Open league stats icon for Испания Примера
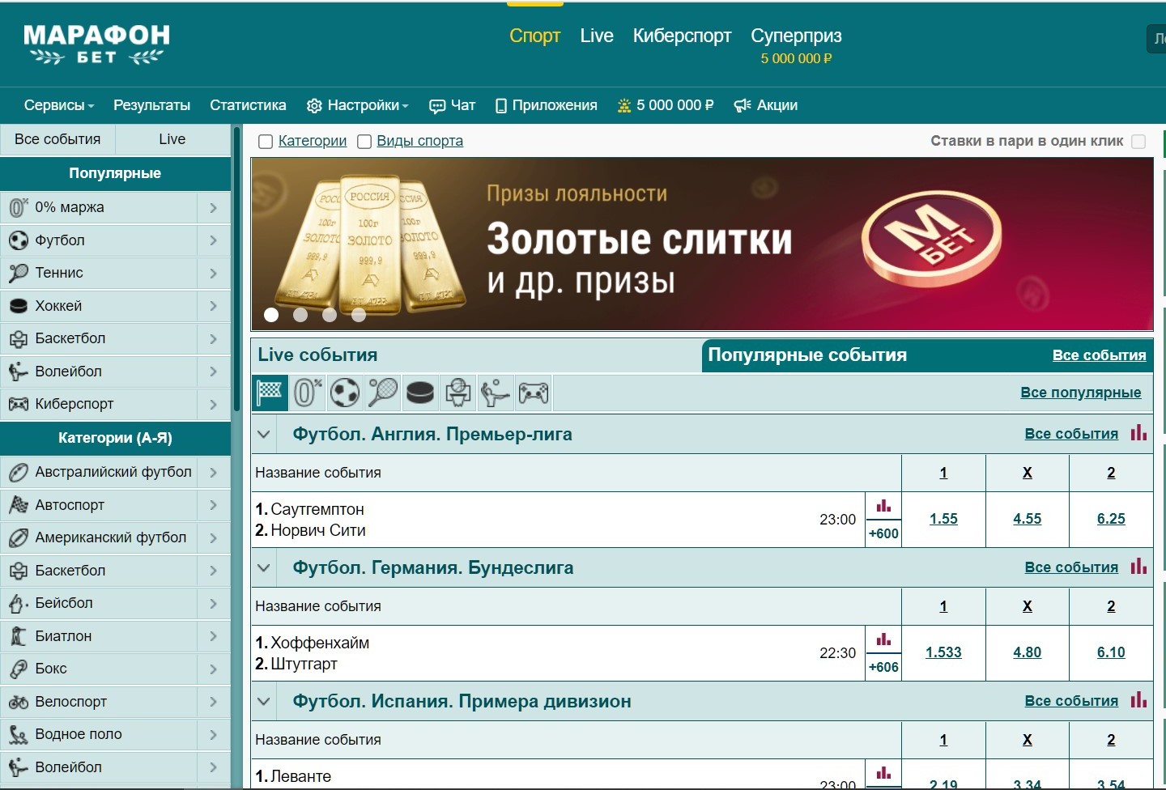The height and width of the screenshot is (790, 1166). [1138, 700]
